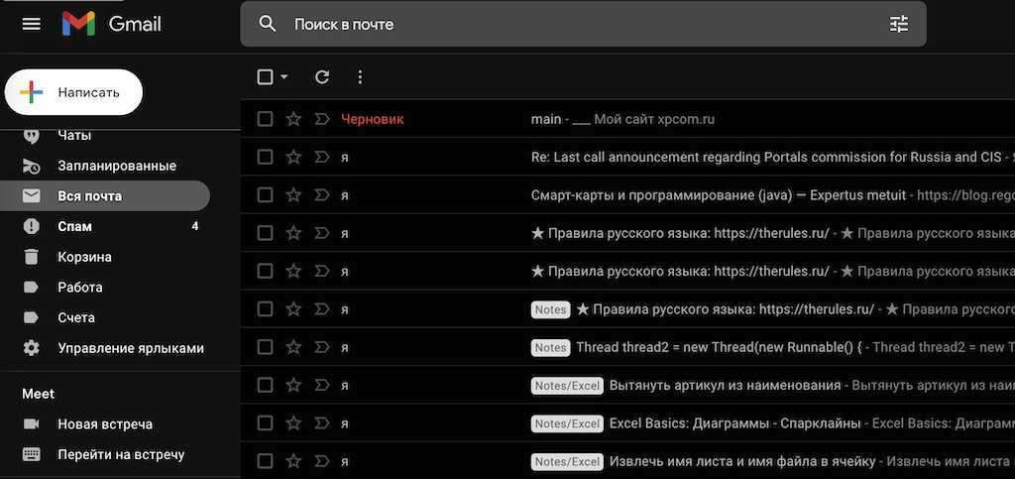Select the Черновик draft checkbox
Image resolution: width=1015 pixels, height=479 pixels.
click(265, 119)
